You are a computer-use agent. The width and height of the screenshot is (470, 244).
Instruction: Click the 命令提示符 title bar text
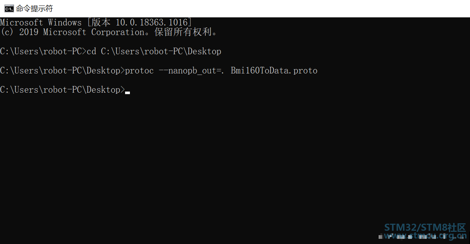click(34, 8)
